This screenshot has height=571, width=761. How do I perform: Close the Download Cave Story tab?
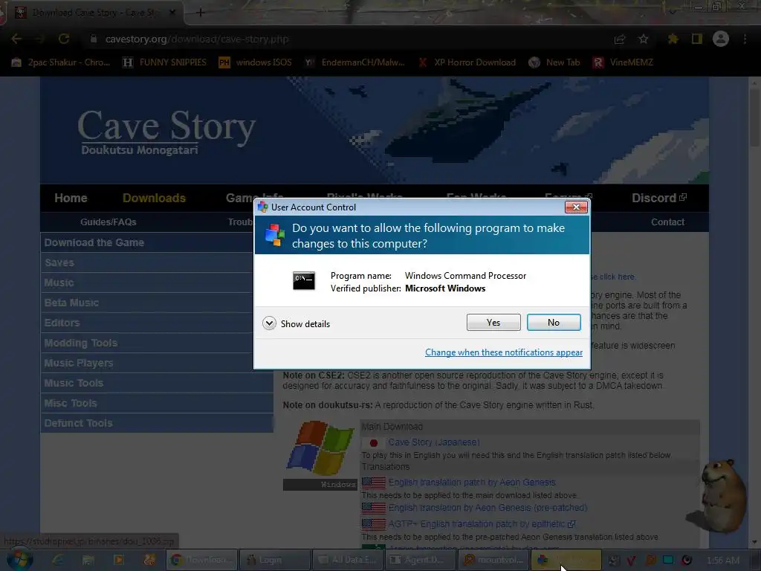click(x=172, y=12)
